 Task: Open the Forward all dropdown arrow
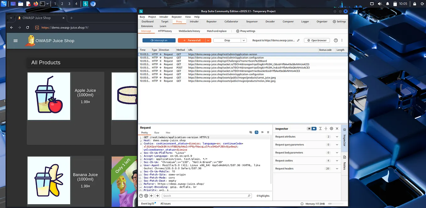click(x=208, y=40)
